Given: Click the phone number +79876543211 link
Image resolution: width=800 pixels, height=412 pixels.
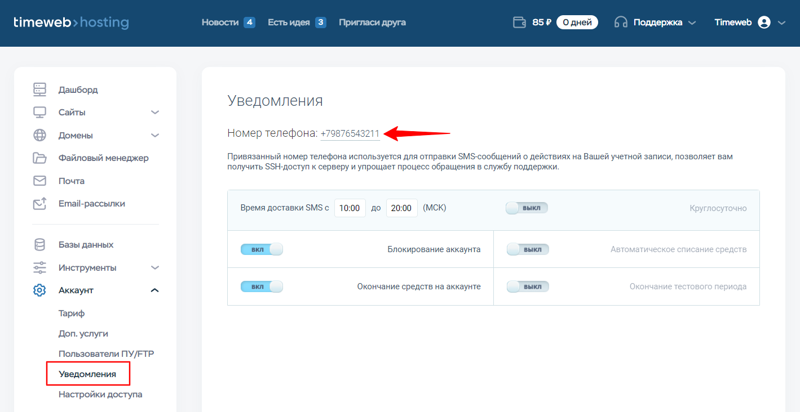Looking at the screenshot, I should point(350,134).
